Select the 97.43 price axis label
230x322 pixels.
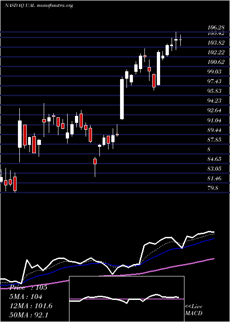(x=214, y=81)
